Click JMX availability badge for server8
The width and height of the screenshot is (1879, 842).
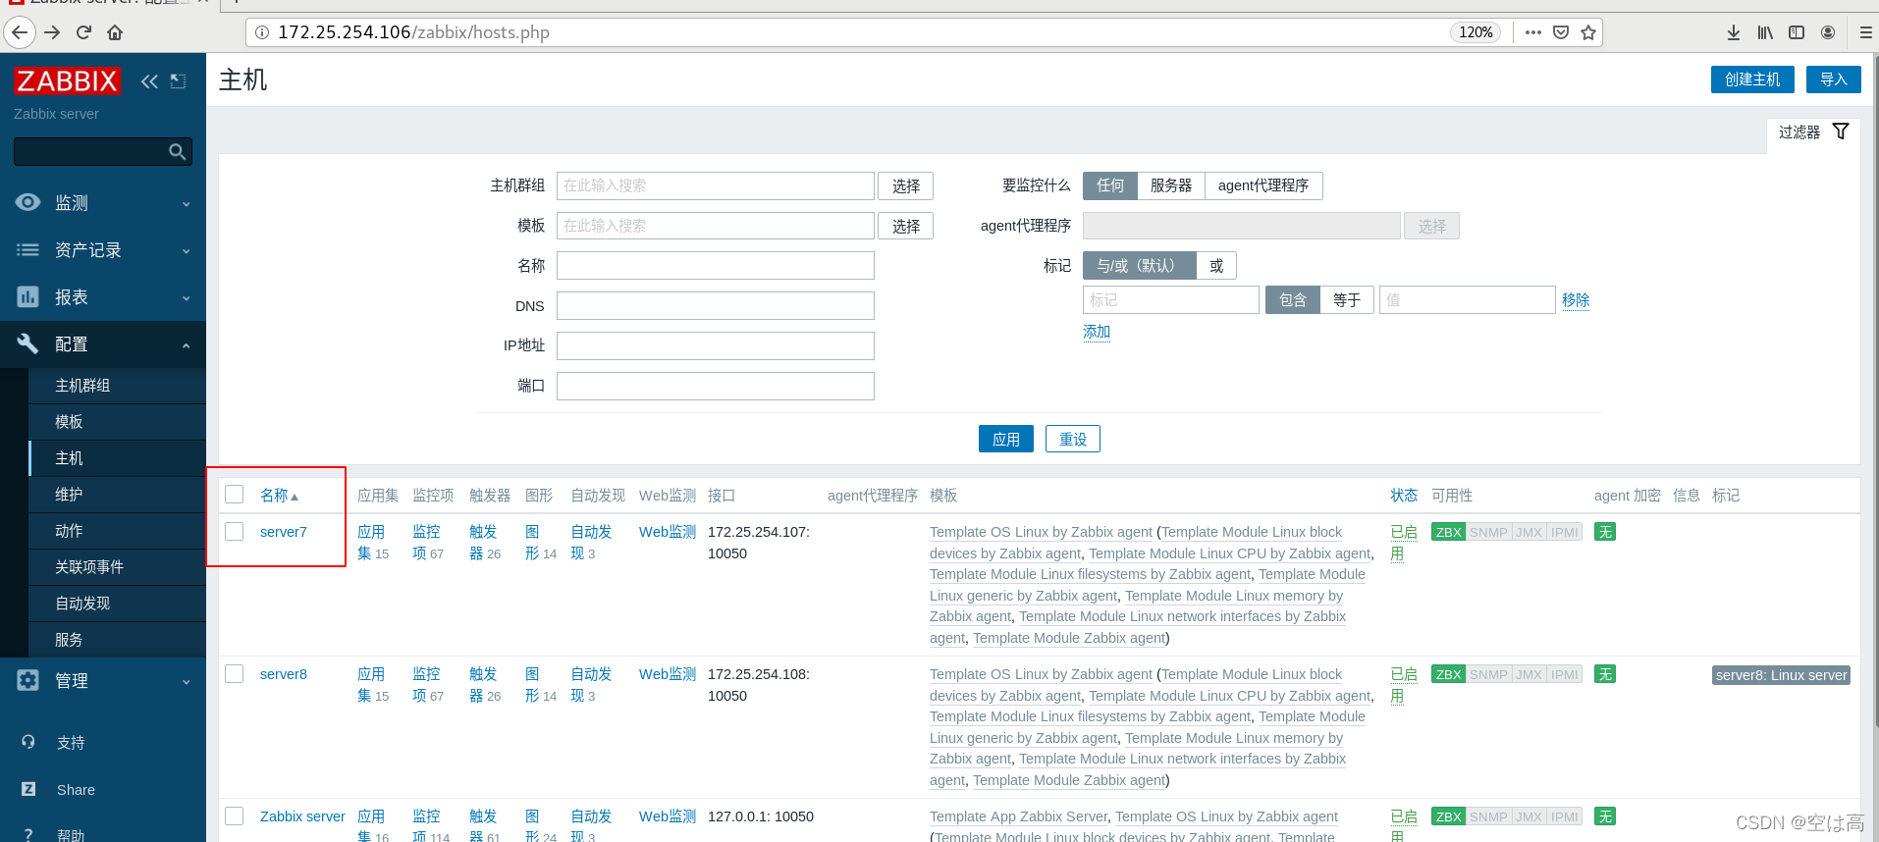pyautogui.click(x=1529, y=674)
